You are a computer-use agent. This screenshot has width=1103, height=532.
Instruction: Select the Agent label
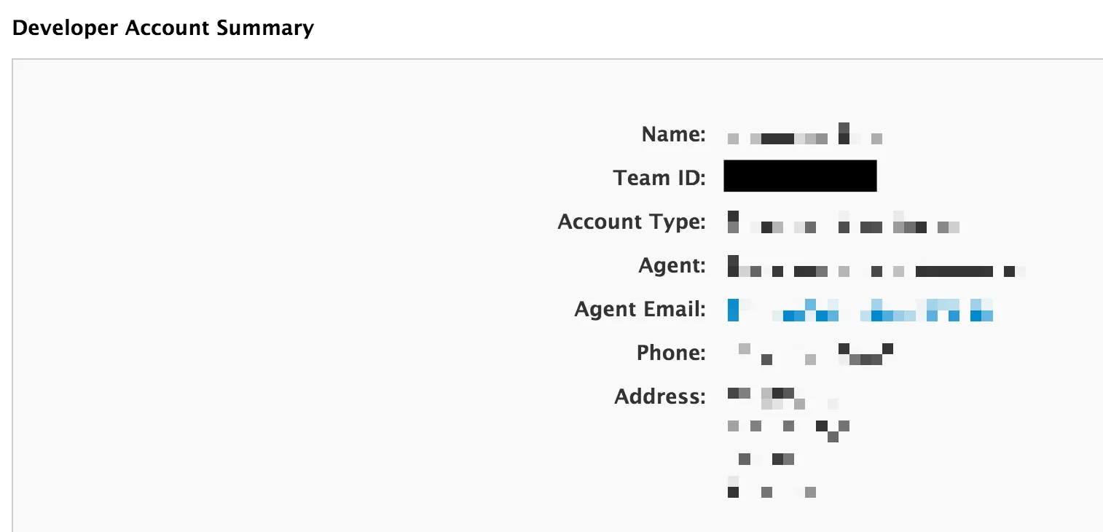tap(672, 266)
